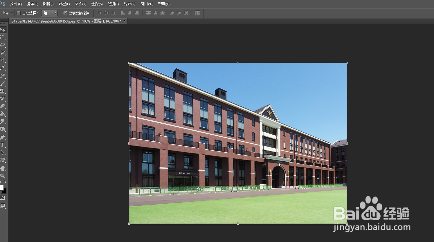Click Align bottom edges icon
Screen dimensions: 434x242
[114, 13]
